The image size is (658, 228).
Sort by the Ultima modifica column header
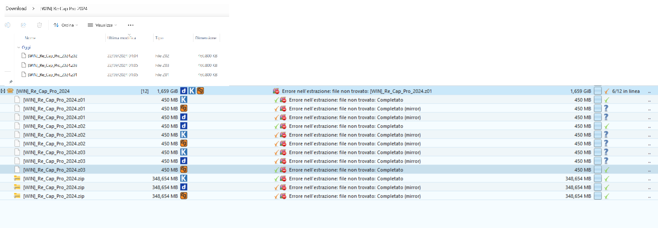tap(122, 38)
